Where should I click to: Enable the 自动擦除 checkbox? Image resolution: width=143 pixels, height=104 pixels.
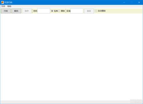(x=96, y=11)
